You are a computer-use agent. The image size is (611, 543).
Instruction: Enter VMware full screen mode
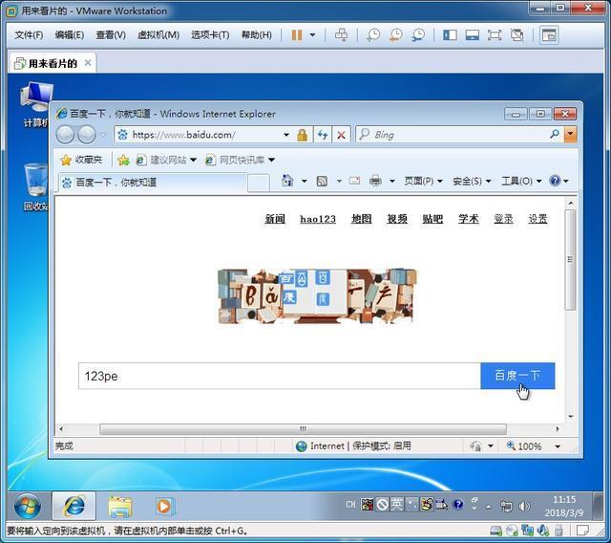pyautogui.click(x=495, y=35)
